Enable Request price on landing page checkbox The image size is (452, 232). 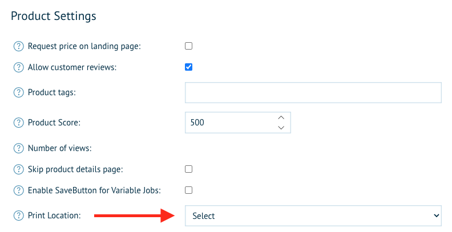coord(188,46)
